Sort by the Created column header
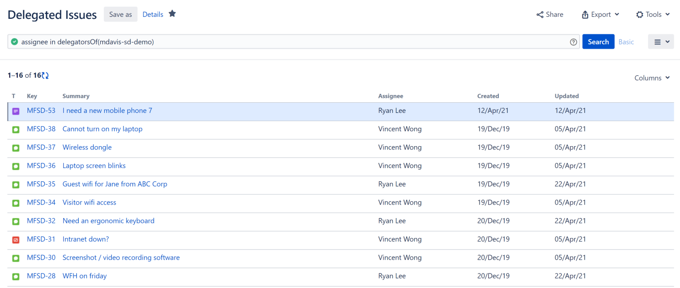This screenshot has width=680, height=288. (x=488, y=96)
